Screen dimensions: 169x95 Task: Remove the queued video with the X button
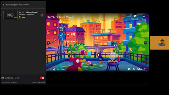pos(42,15)
